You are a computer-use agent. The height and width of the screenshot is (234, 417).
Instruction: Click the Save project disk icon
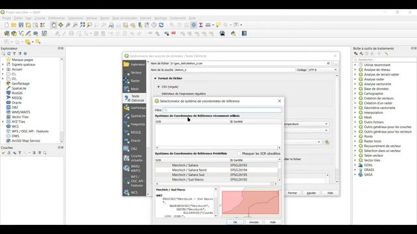(21, 25)
